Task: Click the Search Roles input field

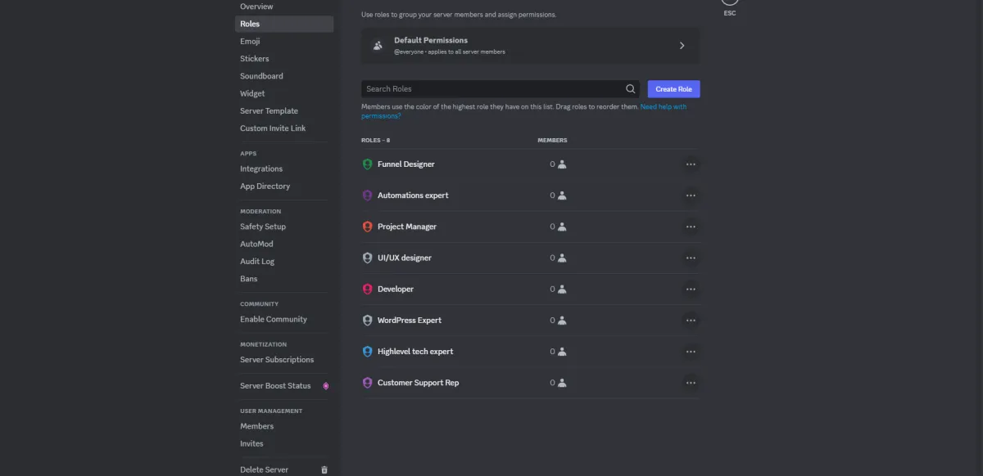Action: click(493, 89)
